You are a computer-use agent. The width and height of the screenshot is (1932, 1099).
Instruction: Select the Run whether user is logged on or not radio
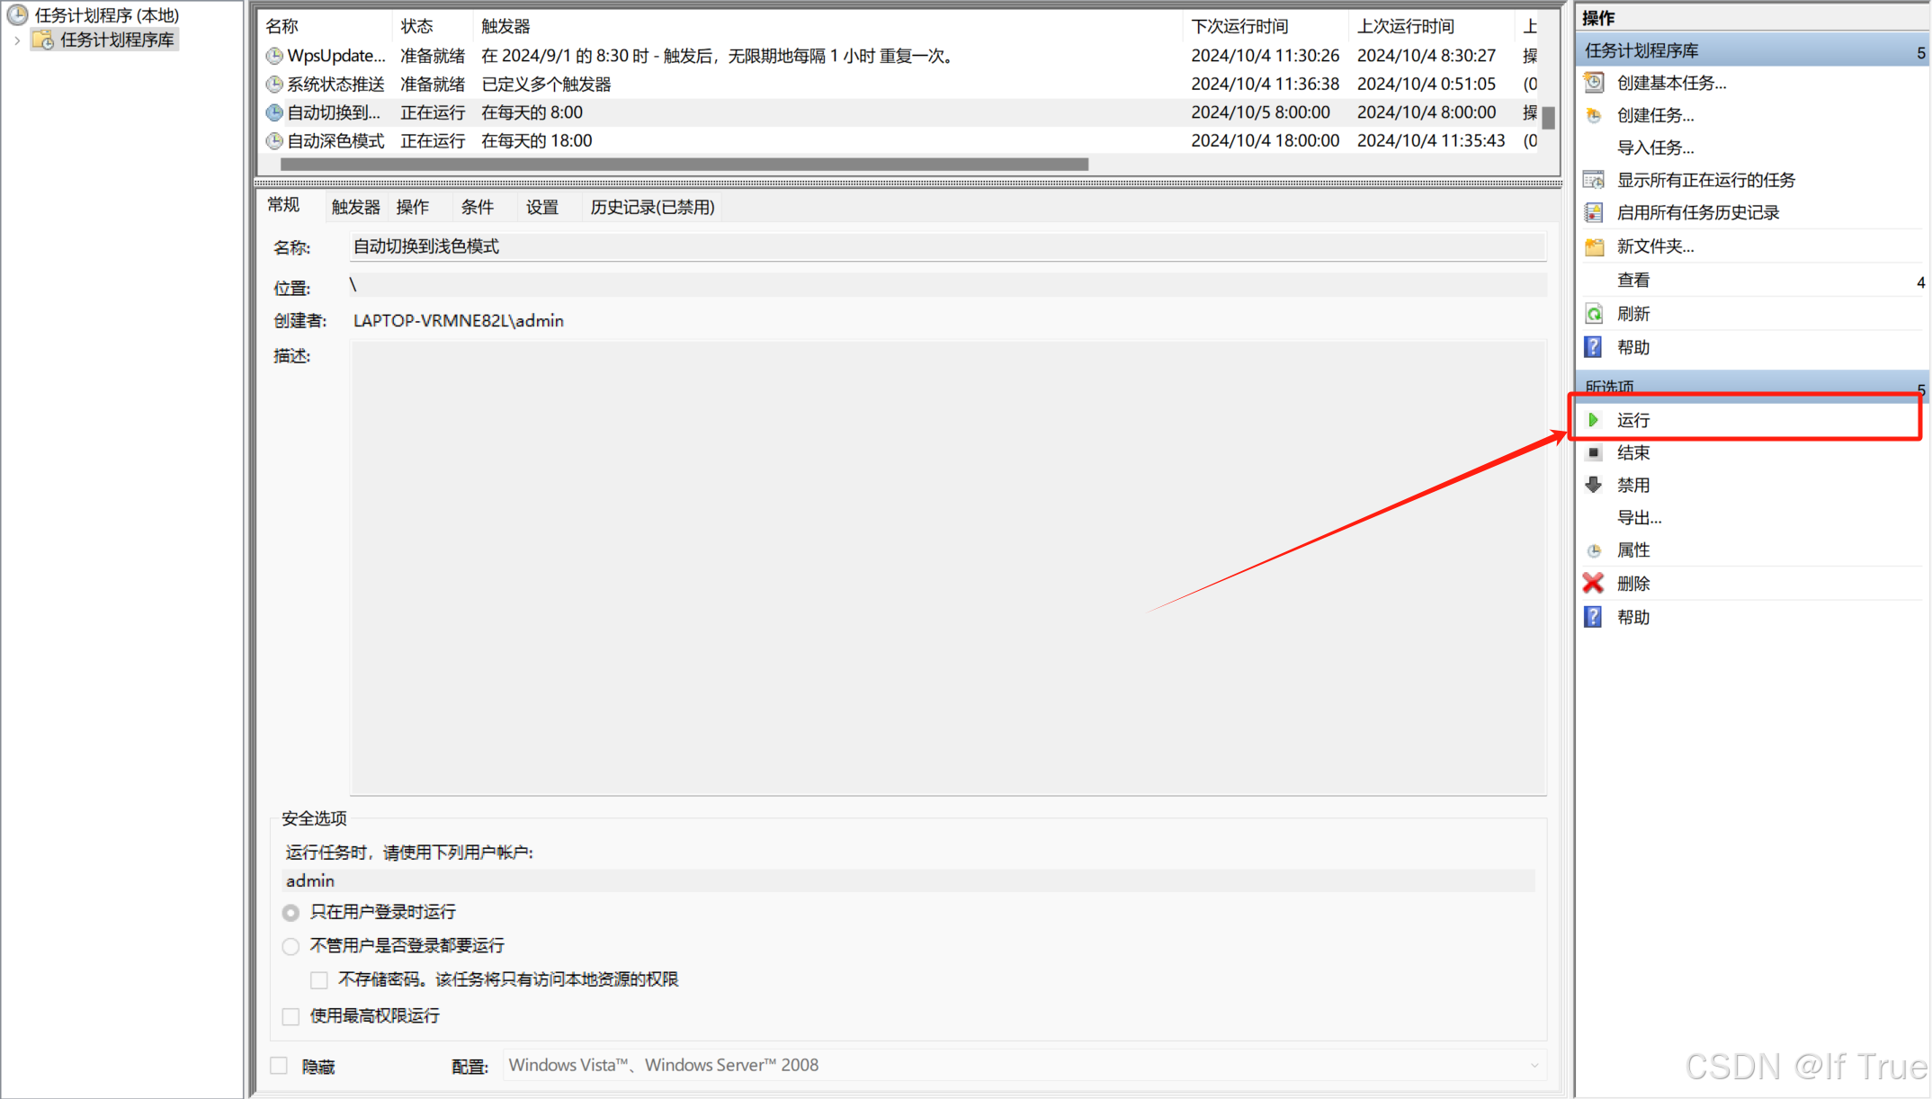point(291,946)
